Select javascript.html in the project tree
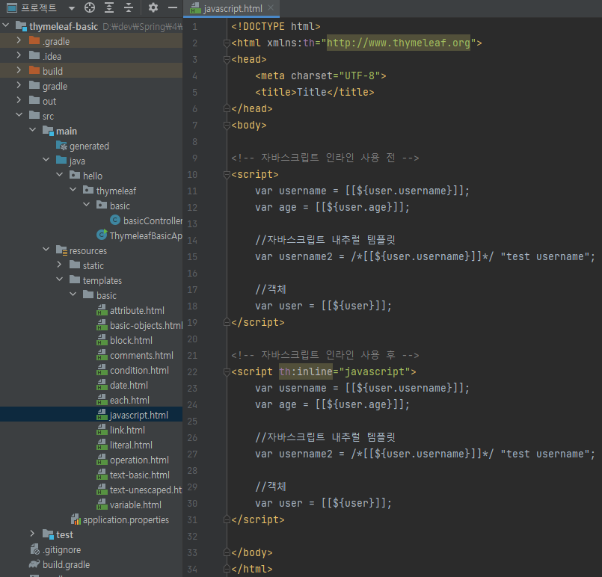 (x=139, y=415)
